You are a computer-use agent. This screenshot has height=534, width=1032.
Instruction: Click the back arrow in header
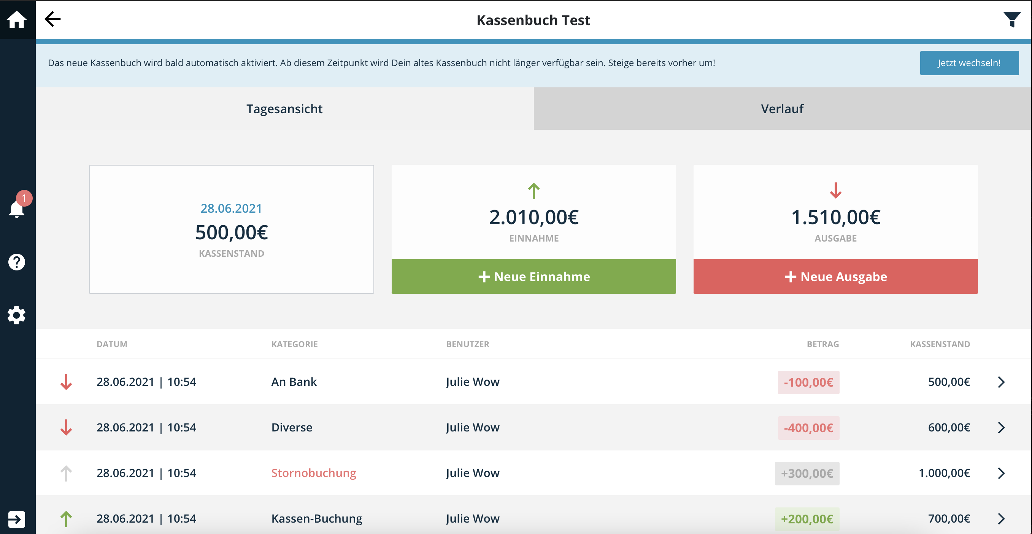click(x=52, y=19)
